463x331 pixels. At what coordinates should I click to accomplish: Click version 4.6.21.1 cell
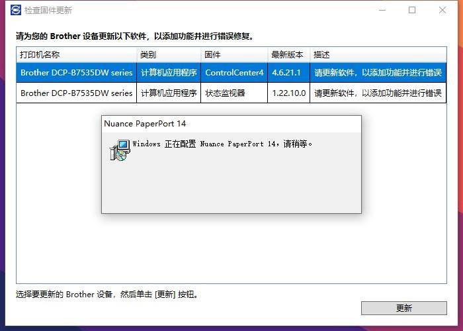coord(288,72)
